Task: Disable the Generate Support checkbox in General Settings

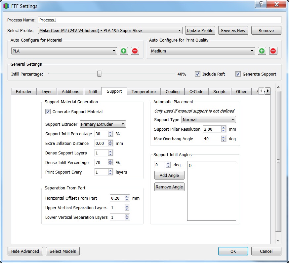Action: click(x=238, y=74)
